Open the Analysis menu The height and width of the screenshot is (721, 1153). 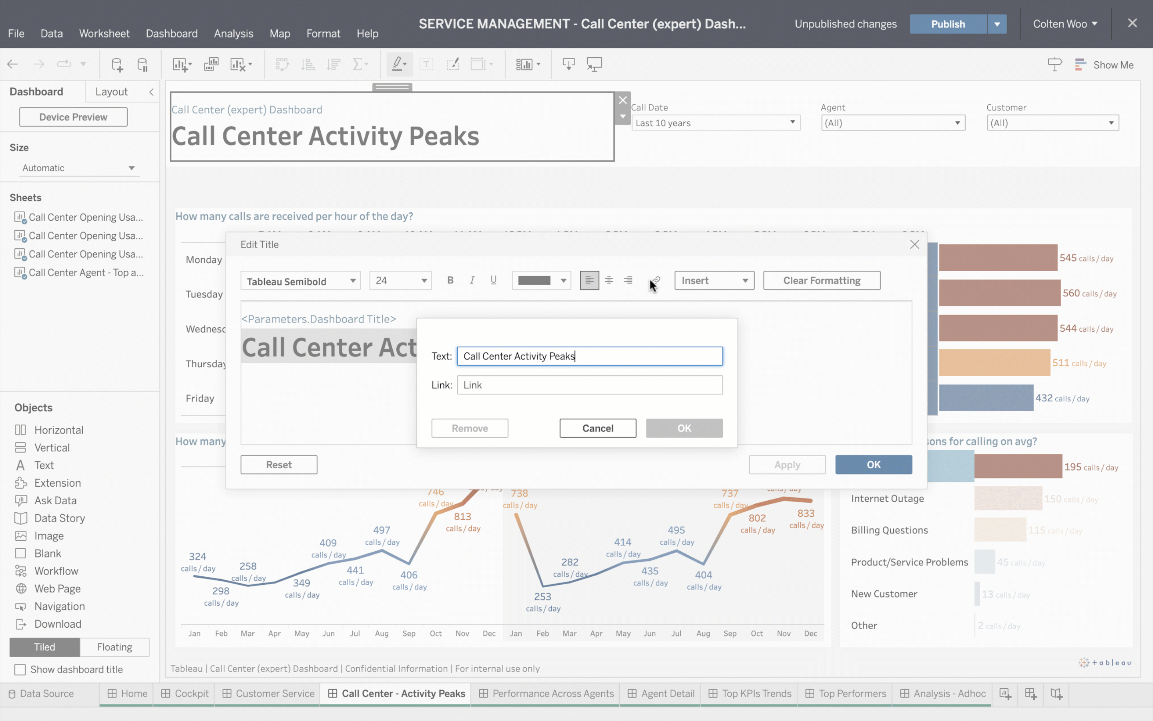point(233,33)
